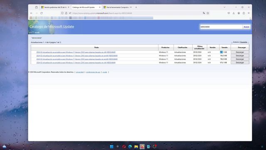Click the padlock site security icon
Screen dimensions: 266x150
click(66, 13)
